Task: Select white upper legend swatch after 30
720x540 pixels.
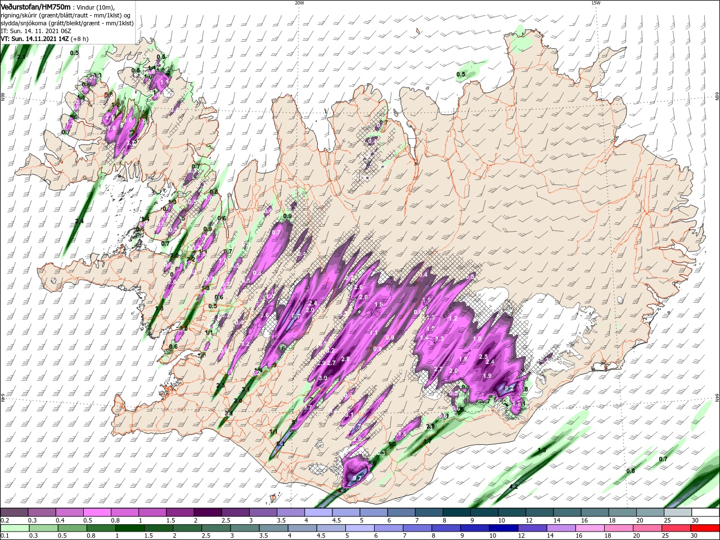Action: coord(705,512)
